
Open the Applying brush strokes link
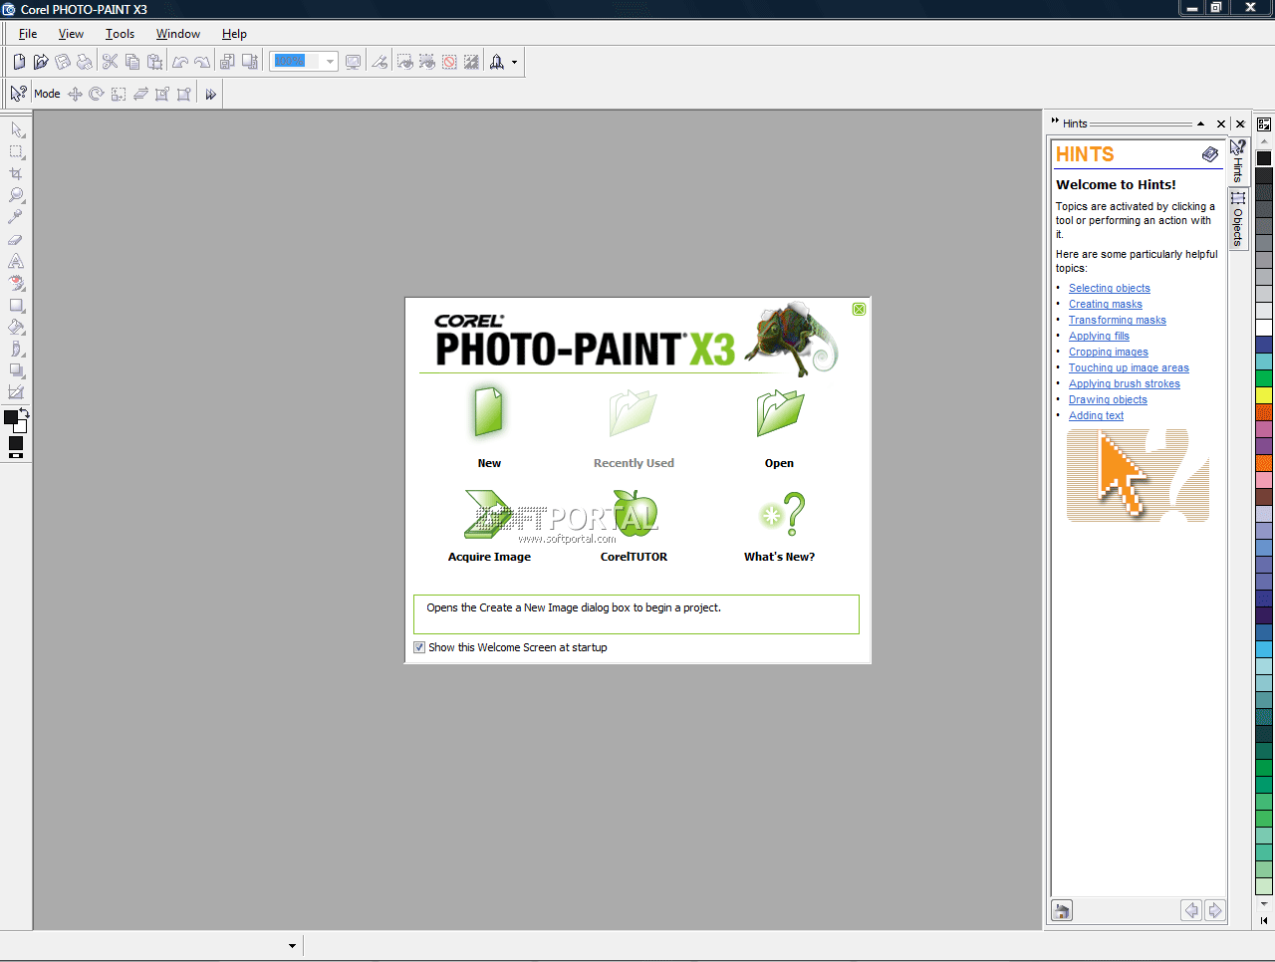[x=1125, y=383]
